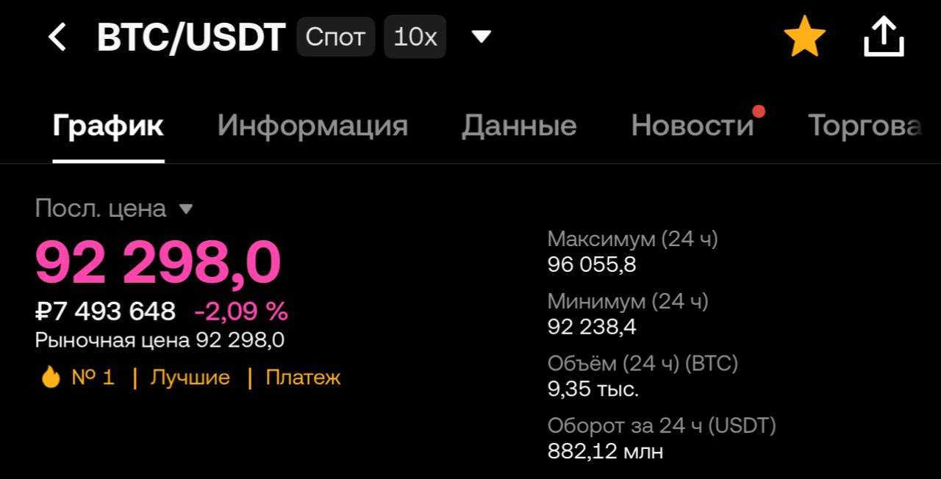Screen dimensions: 941x479
Task: Open the share/export icon
Action: [884, 37]
